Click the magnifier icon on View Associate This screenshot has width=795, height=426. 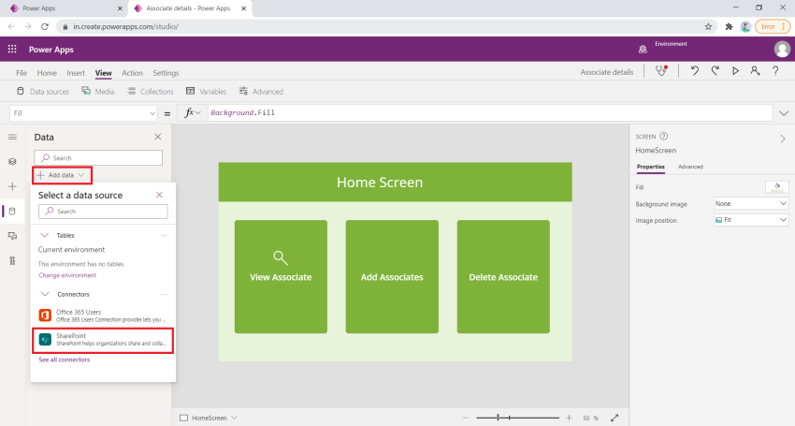(x=281, y=257)
